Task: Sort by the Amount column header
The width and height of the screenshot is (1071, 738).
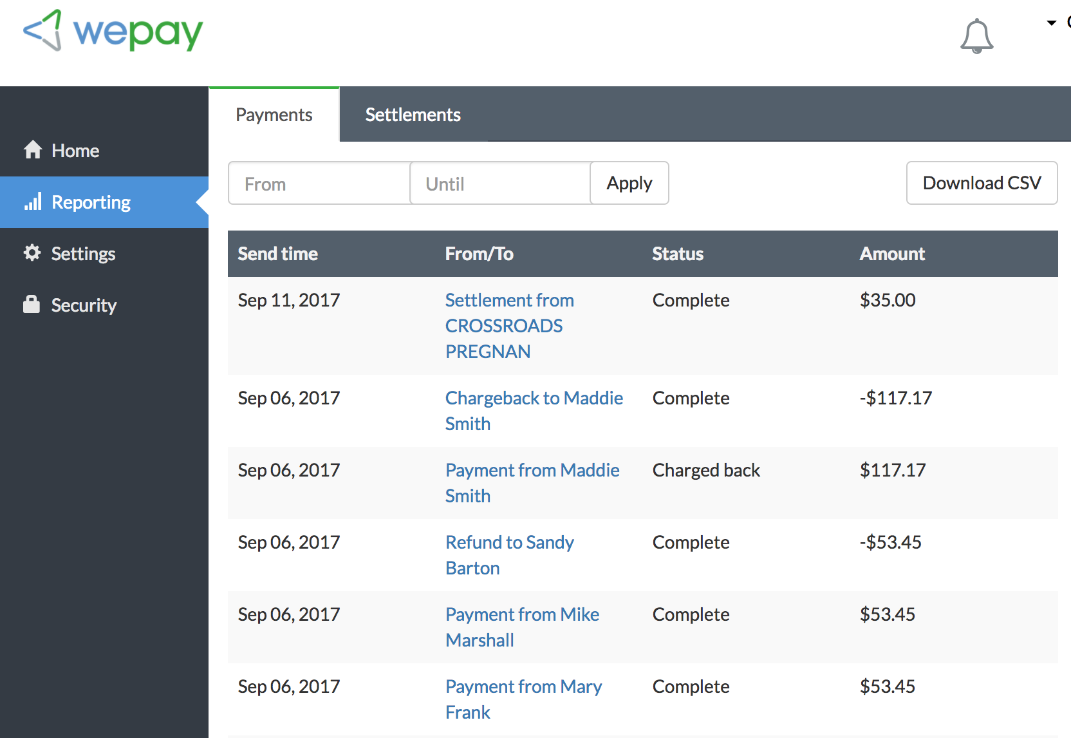Action: click(892, 253)
